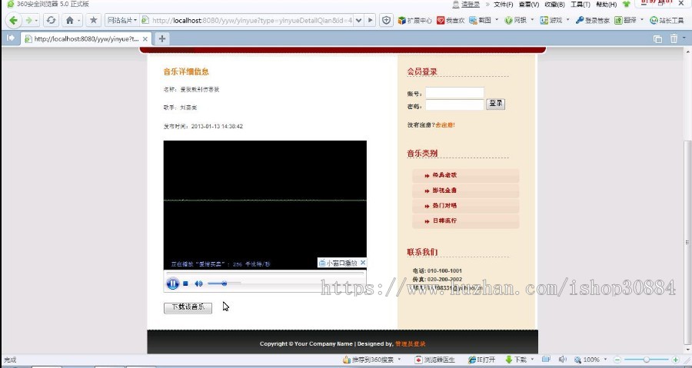
Task: Click the 小窗口播放 mini window button
Action: point(338,263)
